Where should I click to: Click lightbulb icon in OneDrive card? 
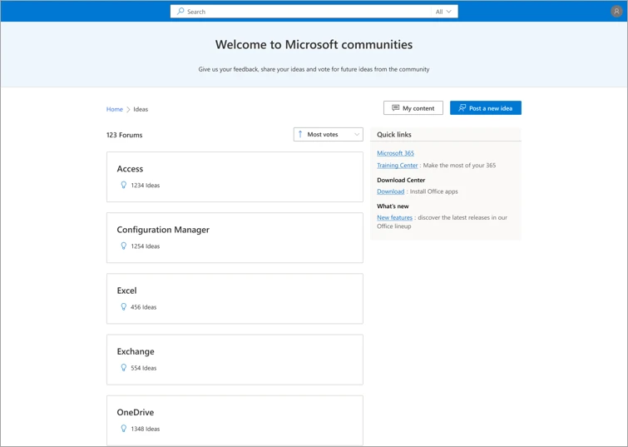point(123,429)
